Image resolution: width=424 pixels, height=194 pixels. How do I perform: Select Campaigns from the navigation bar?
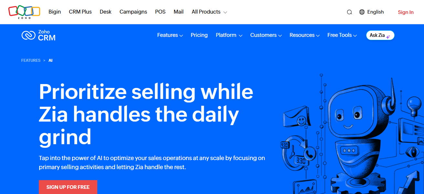coord(133,12)
